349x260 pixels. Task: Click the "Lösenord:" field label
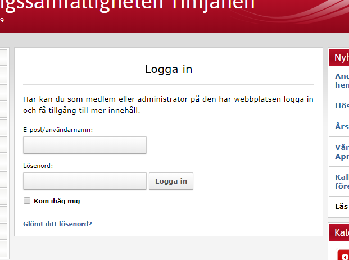(38, 166)
